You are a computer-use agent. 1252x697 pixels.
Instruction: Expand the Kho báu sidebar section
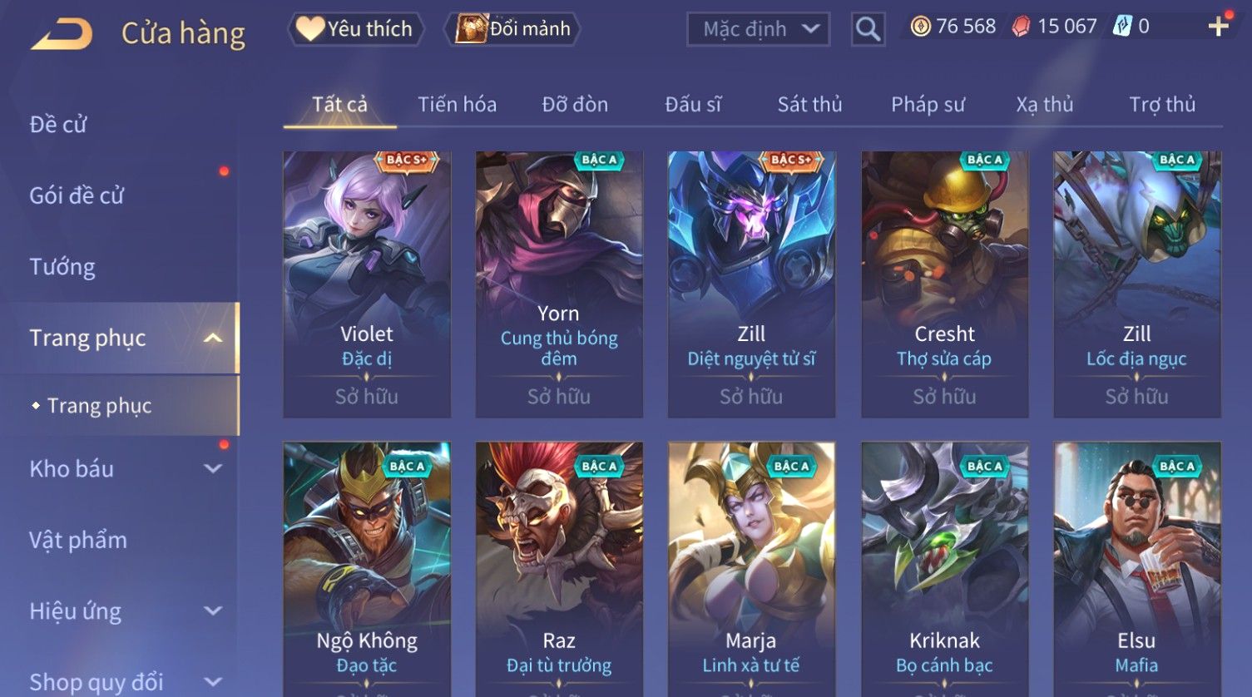coord(213,469)
